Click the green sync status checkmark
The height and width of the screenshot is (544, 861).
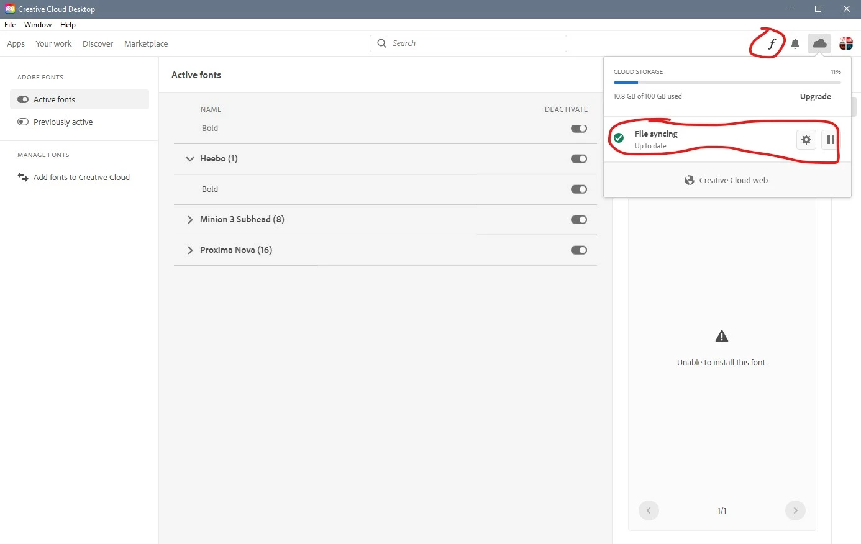pos(619,138)
